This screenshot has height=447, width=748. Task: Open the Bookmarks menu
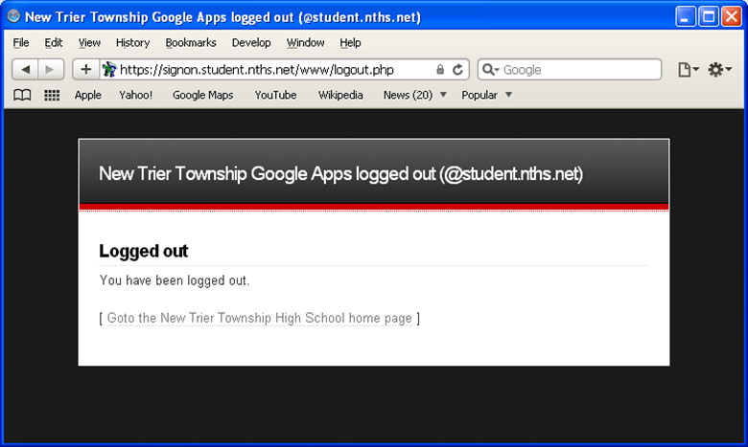click(191, 43)
